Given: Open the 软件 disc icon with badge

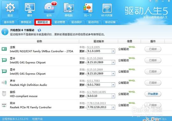Looking at the screenshot, I should point(49,10).
